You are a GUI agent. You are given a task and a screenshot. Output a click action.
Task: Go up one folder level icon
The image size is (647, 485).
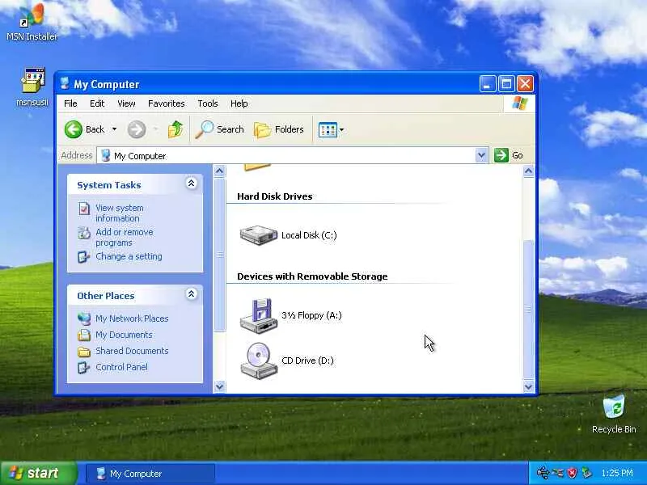175,129
